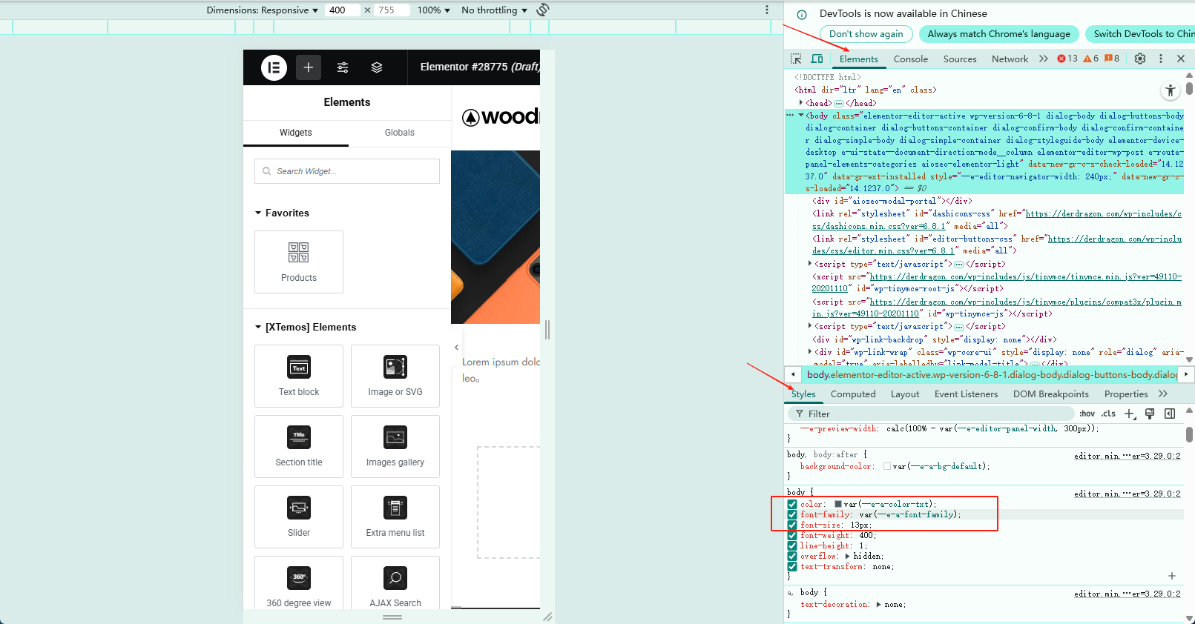
Task: Toggle the device toolbar icon
Action: click(817, 59)
